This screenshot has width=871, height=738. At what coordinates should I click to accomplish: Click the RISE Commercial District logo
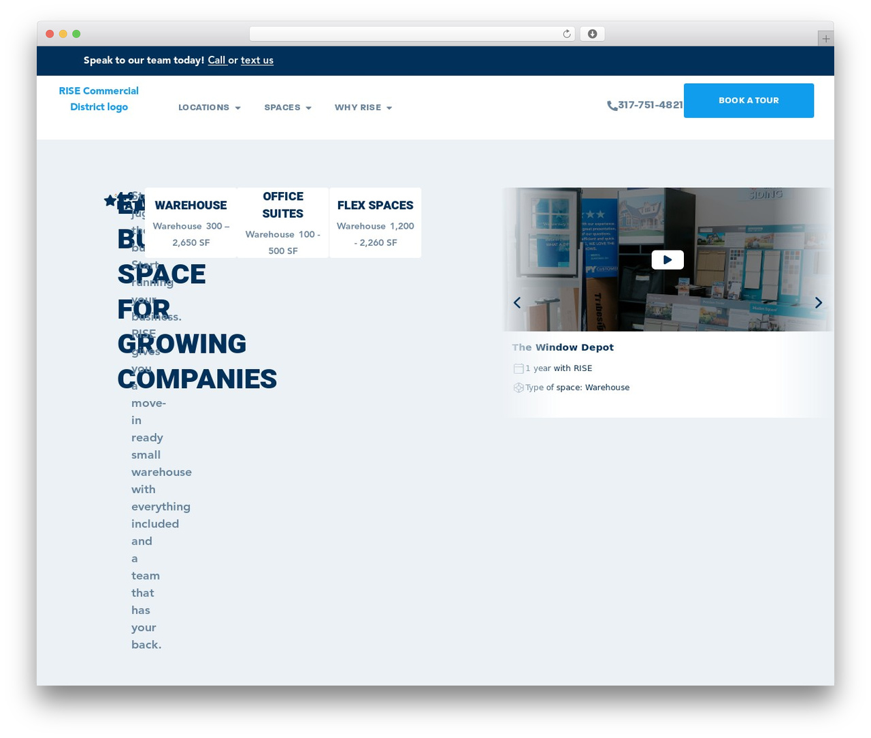point(99,99)
